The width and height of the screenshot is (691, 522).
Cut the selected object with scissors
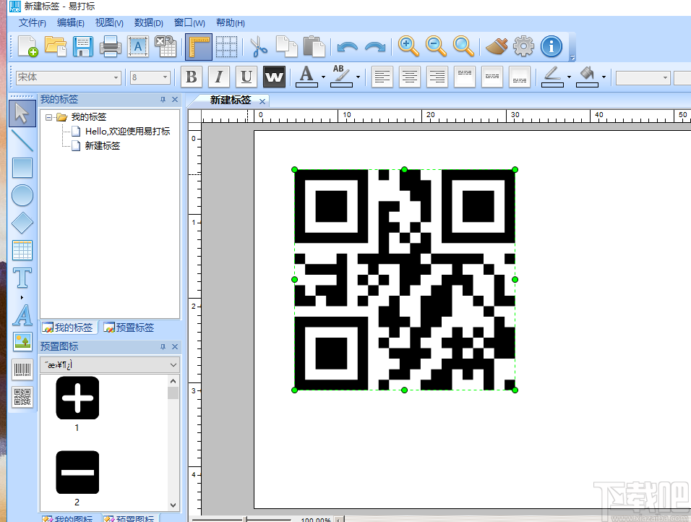[259, 46]
